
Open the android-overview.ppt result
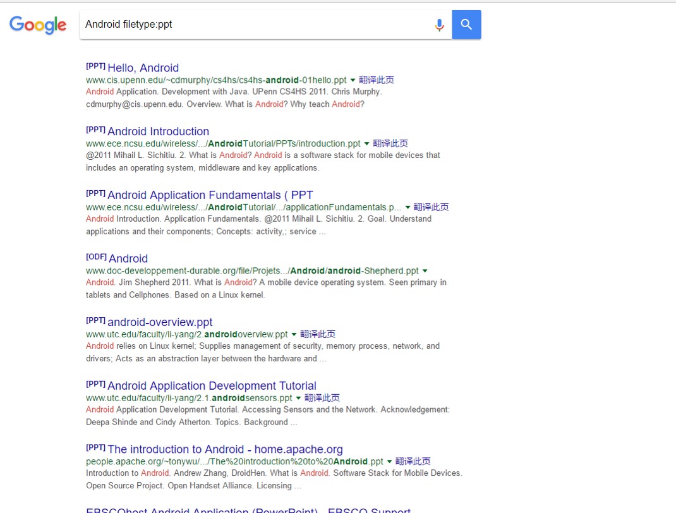[x=160, y=322]
